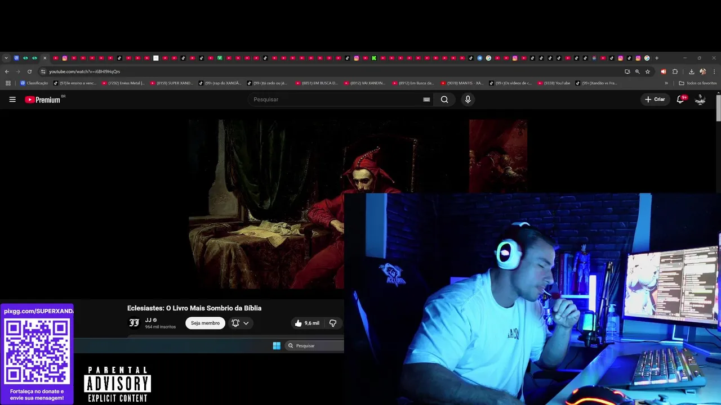
Task: Open the on-screen keyboard icon in search box
Action: click(x=426, y=100)
